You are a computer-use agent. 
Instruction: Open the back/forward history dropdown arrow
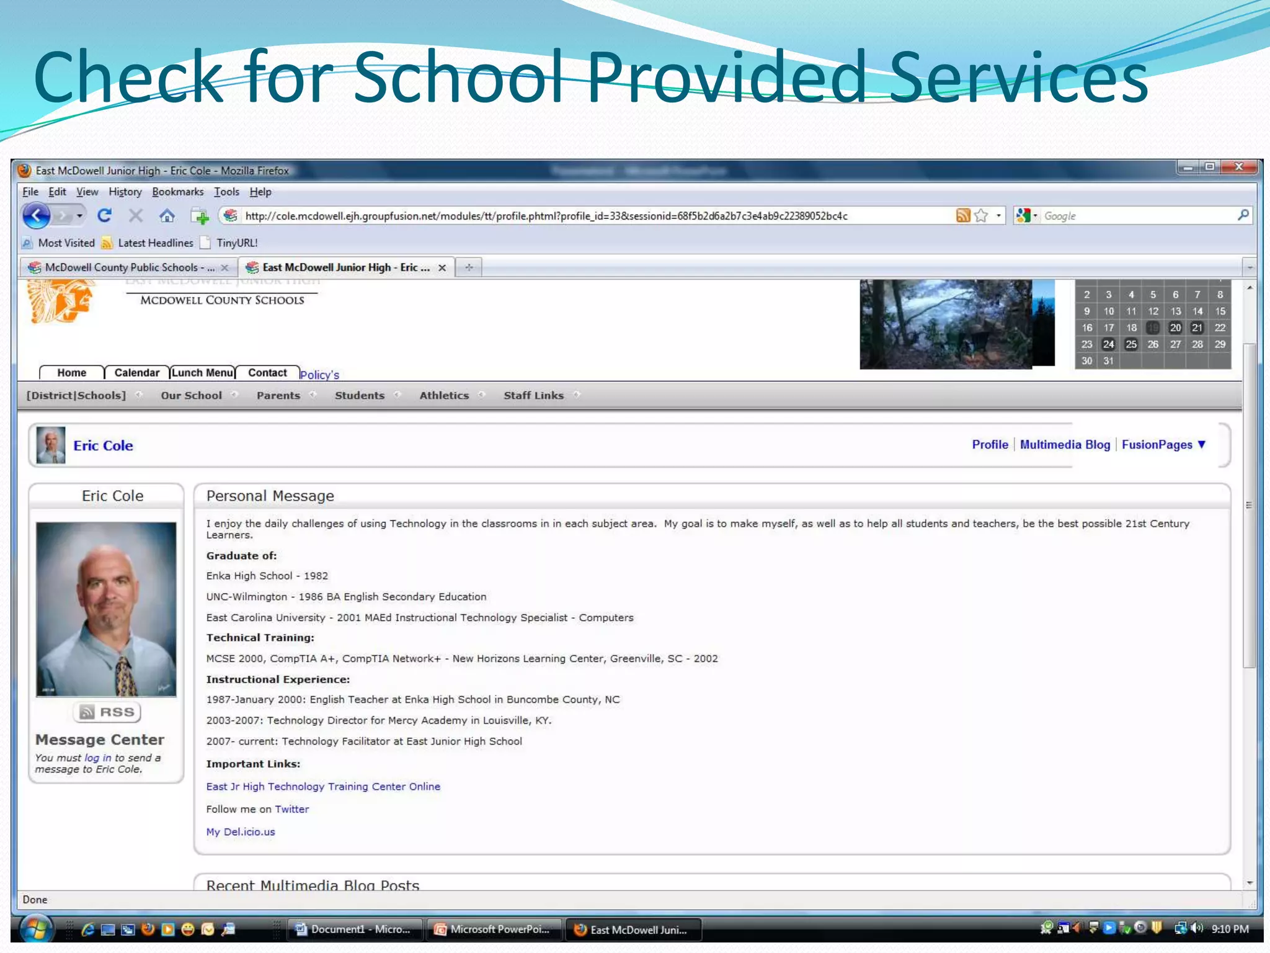(x=79, y=216)
